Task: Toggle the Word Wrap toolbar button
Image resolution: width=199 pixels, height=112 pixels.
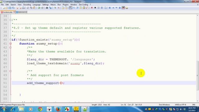Action: (71, 8)
